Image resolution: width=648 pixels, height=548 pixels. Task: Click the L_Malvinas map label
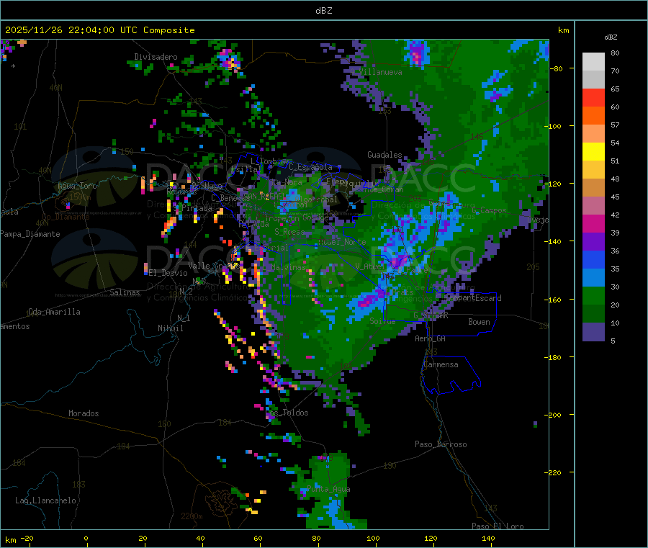pyautogui.click(x=284, y=267)
